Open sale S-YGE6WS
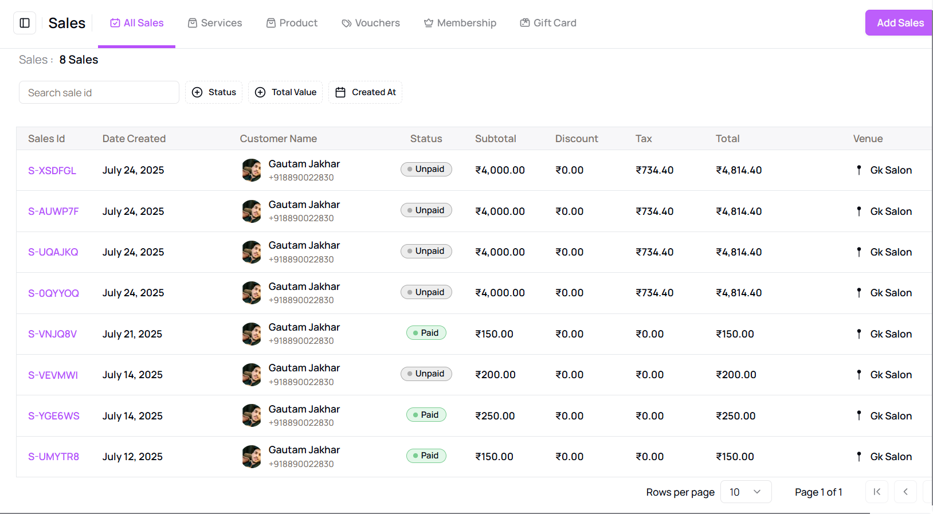 click(54, 416)
